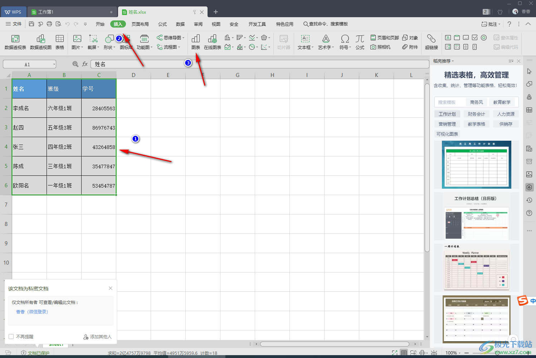The height and width of the screenshot is (358, 536).
Task: Select the 商务风 template filter
Action: [x=476, y=102]
